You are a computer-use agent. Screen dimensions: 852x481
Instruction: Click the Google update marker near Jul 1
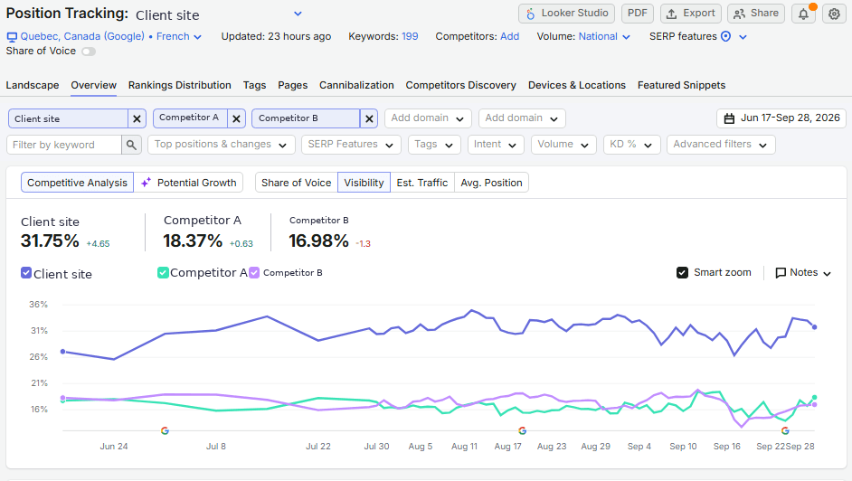pyautogui.click(x=165, y=430)
